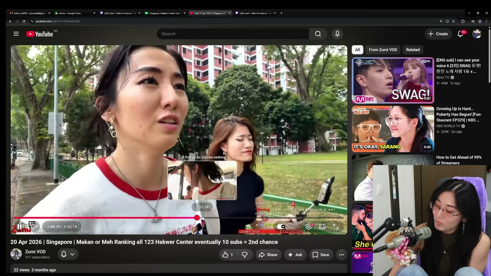Enter full screen mode
Image resolution: width=491 pixels, height=276 pixels.
click(336, 227)
